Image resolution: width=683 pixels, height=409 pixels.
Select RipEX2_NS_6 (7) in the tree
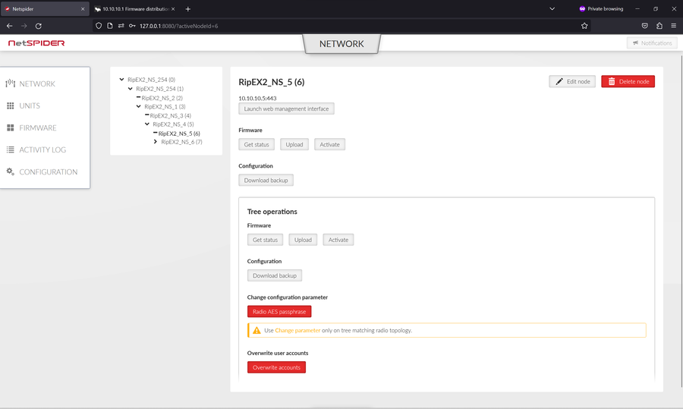[x=181, y=142]
